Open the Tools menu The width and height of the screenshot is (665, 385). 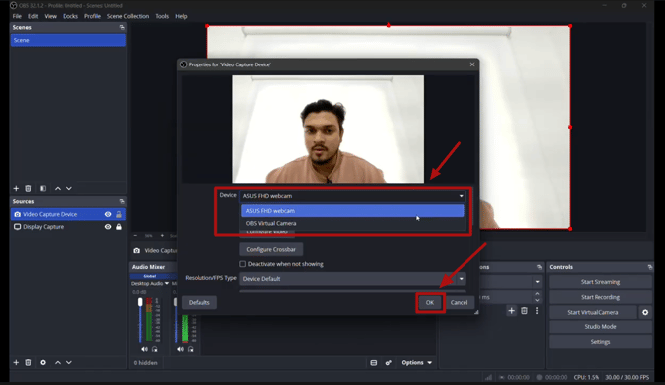[x=162, y=16]
